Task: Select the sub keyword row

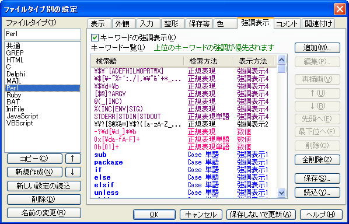Action: 184,155
